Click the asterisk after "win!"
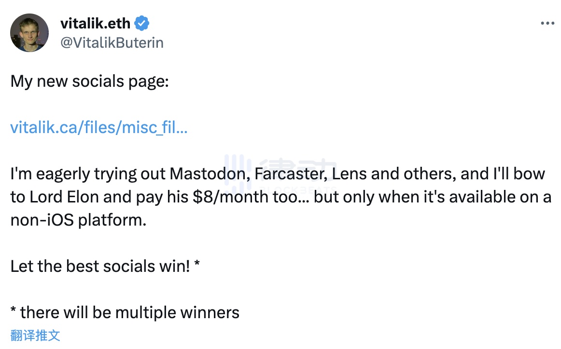The image size is (561, 349). click(x=196, y=265)
